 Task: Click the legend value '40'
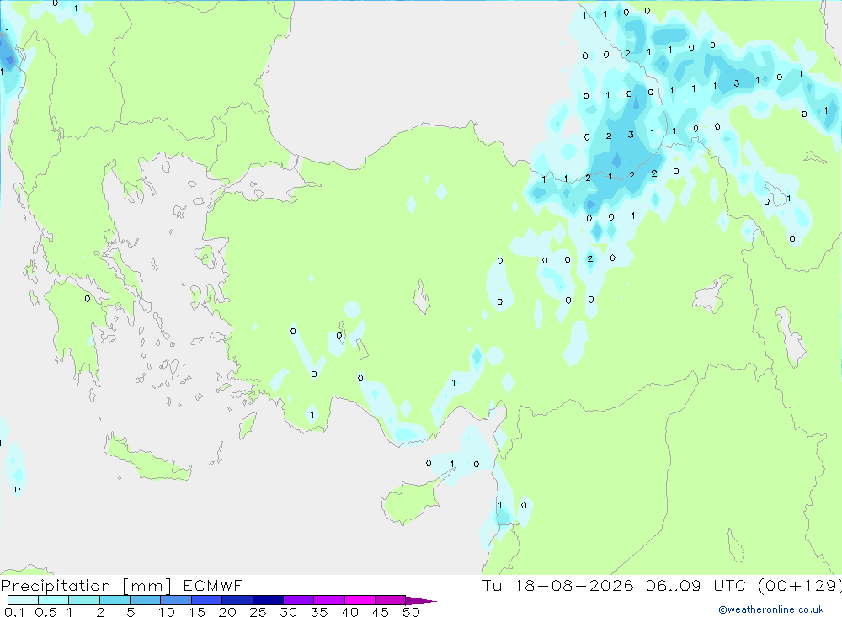tap(349, 612)
